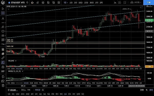The height and width of the screenshot is (96, 154).
Task: Select the crosshair cursor tool
Action: point(3,13)
